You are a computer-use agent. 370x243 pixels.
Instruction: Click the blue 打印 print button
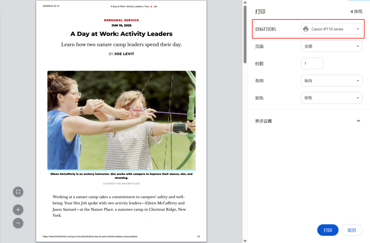click(328, 230)
